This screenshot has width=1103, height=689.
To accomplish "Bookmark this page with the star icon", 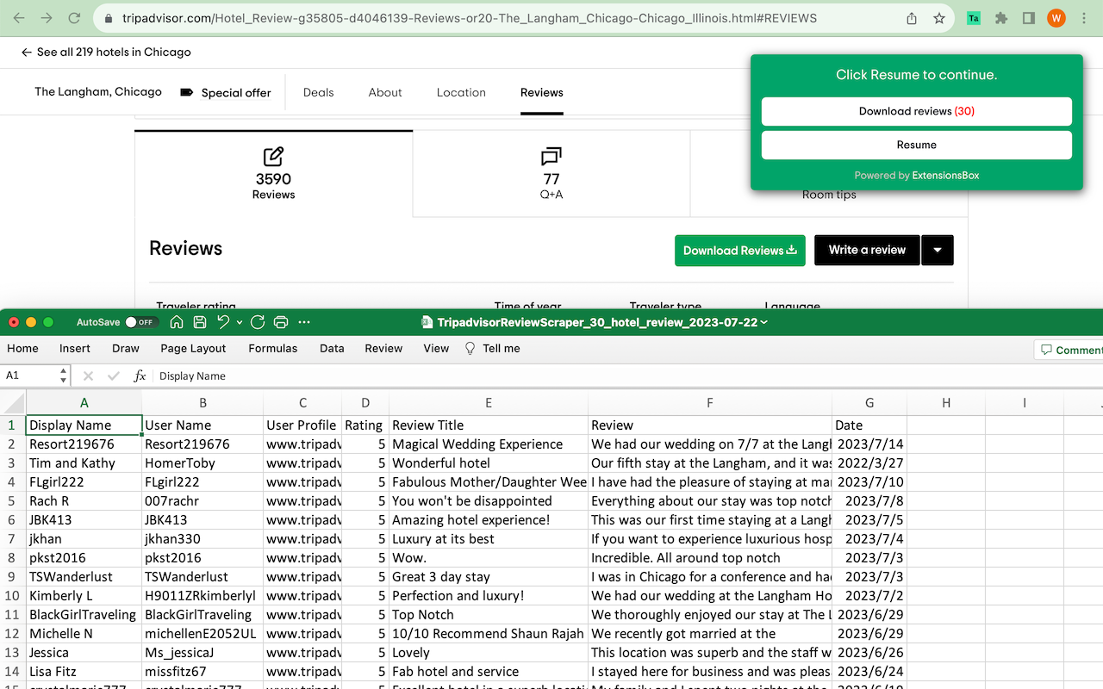I will pos(939,18).
